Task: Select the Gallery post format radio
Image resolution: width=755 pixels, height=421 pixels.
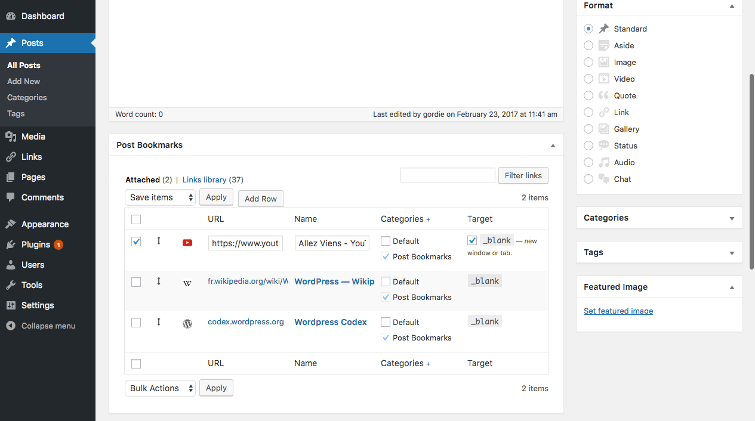Action: click(588, 129)
